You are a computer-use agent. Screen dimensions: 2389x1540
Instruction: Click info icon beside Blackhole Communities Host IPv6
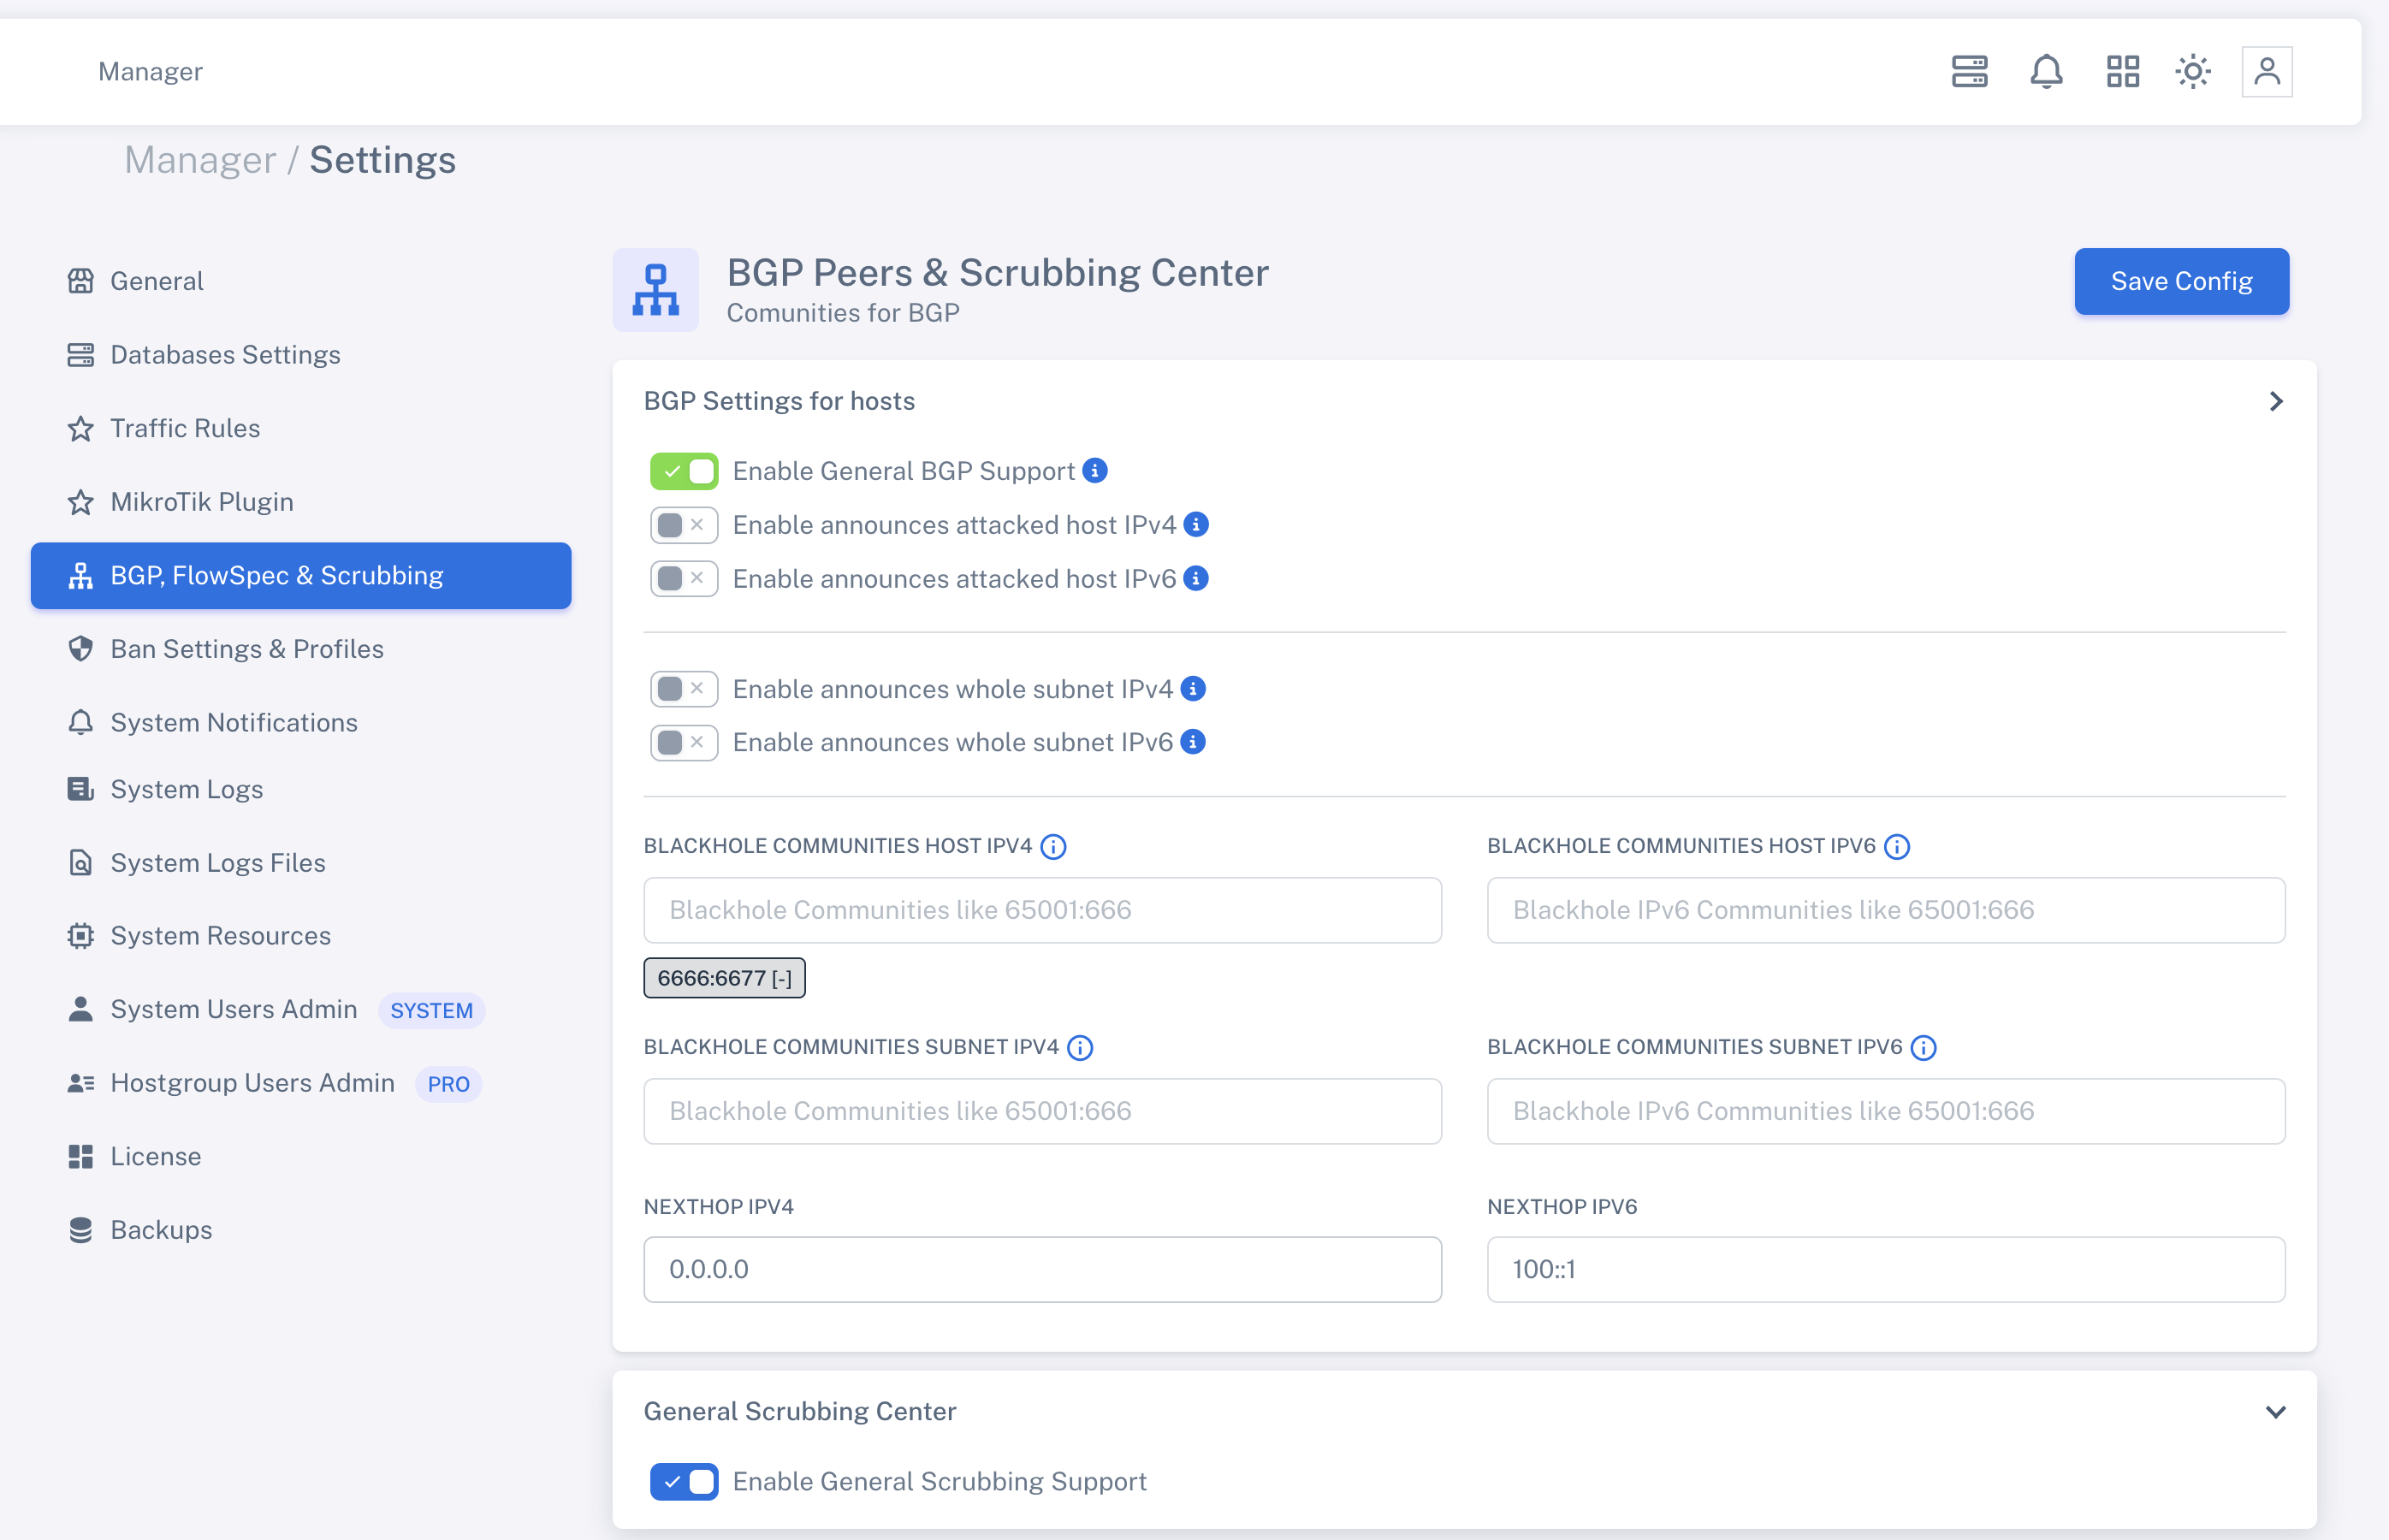coord(1897,846)
